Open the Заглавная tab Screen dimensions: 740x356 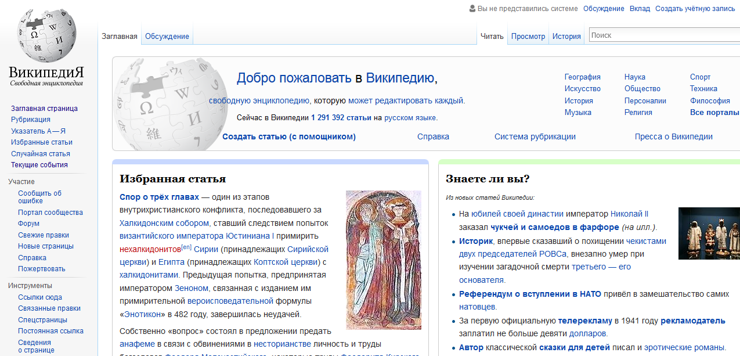[x=120, y=36]
